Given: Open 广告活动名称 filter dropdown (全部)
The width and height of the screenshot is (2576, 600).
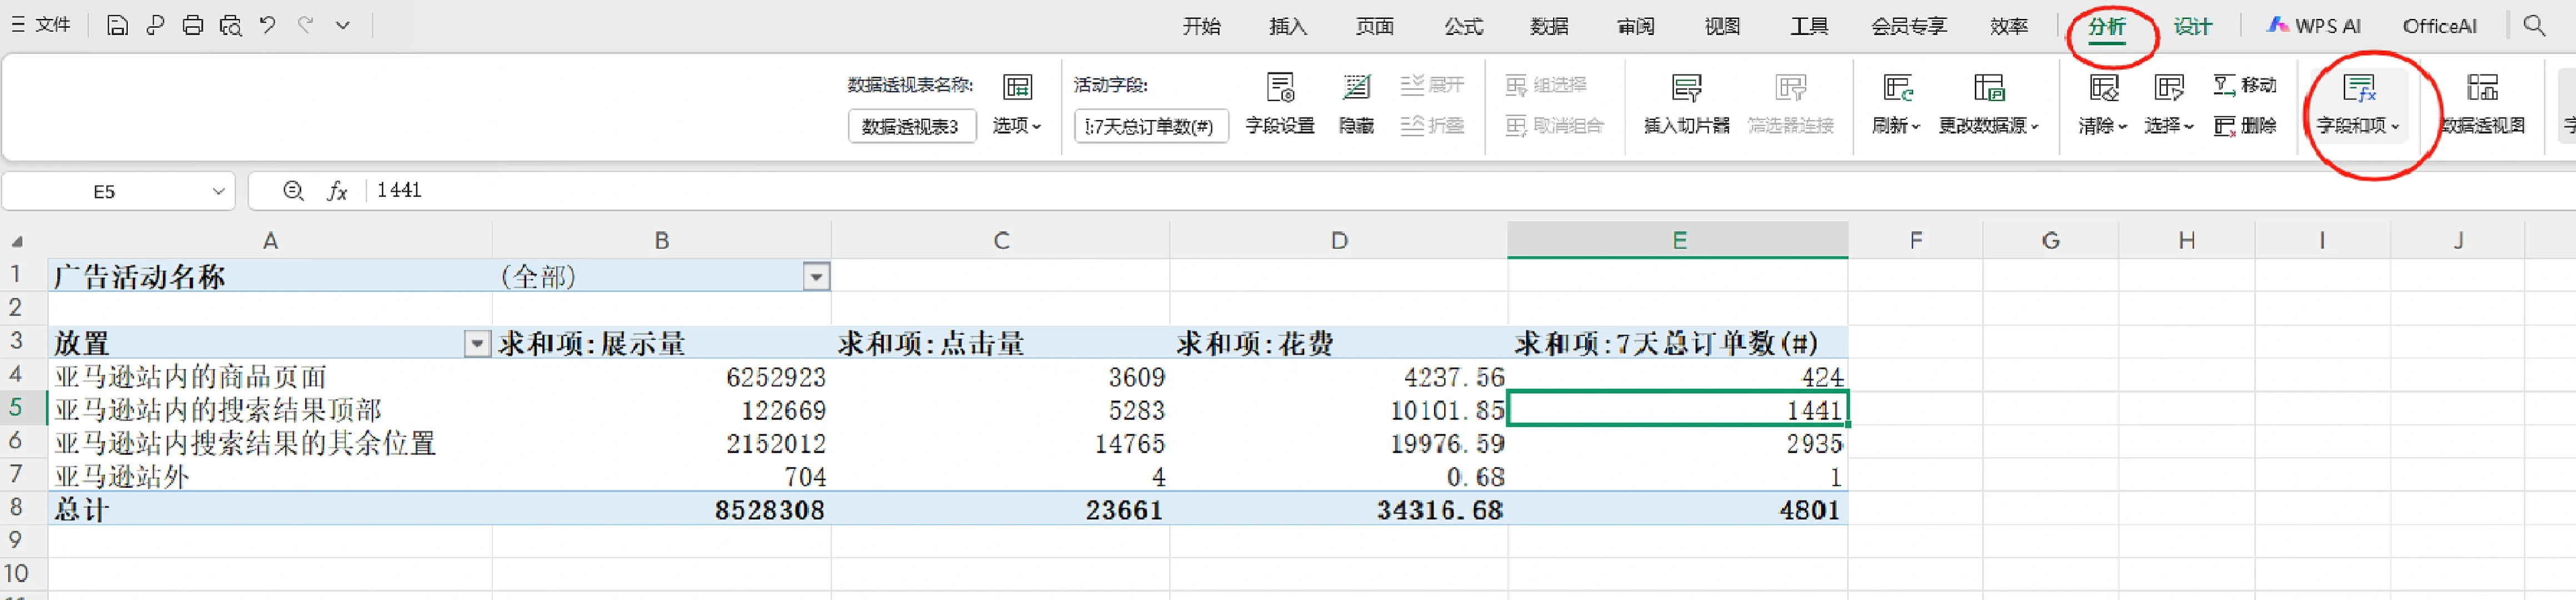Looking at the screenshot, I should click(816, 277).
